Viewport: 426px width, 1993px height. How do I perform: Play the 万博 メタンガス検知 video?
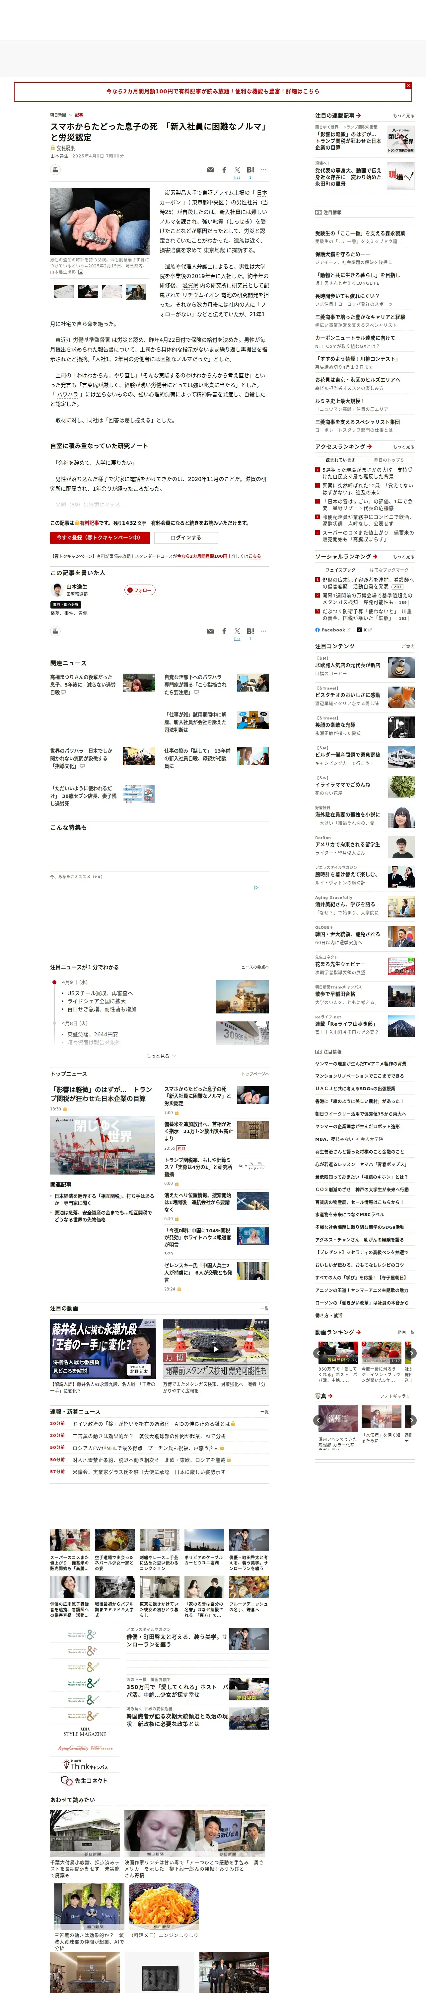tap(216, 1349)
